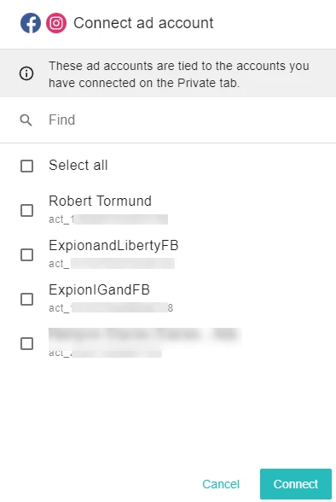The image size is (336, 502).
Task: Focus the Find search field
Action: point(168,120)
